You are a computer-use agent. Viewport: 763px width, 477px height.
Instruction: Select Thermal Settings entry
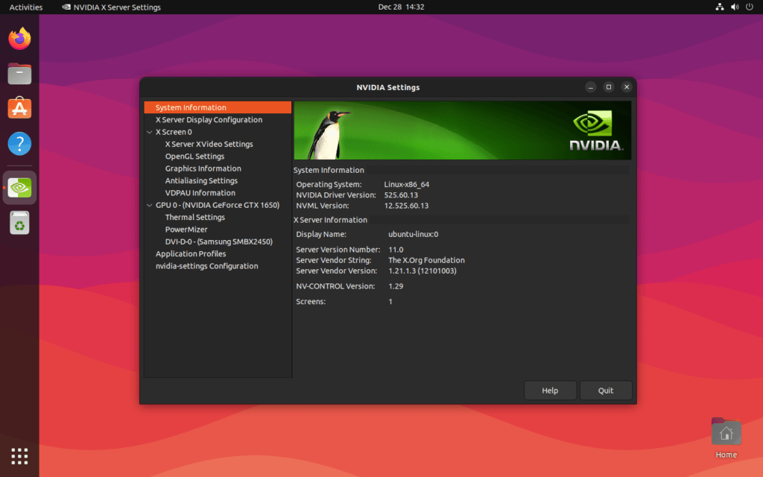click(x=194, y=217)
